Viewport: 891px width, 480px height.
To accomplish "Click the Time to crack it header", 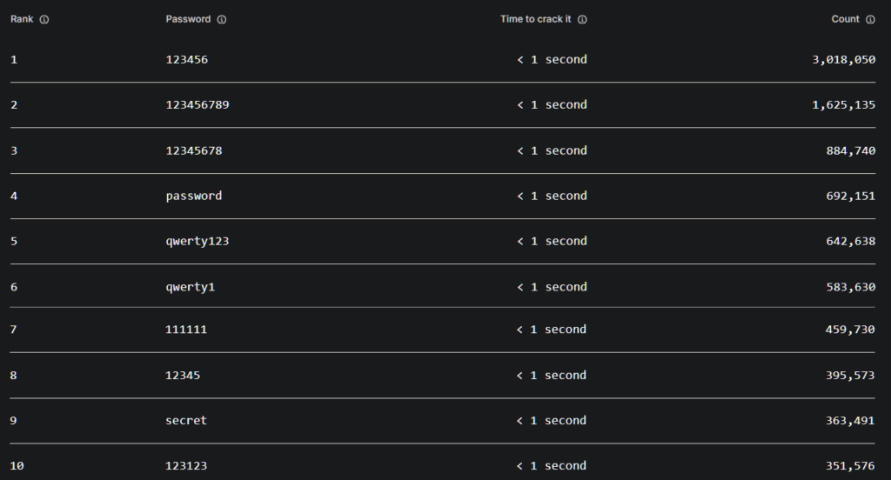I will coord(535,19).
